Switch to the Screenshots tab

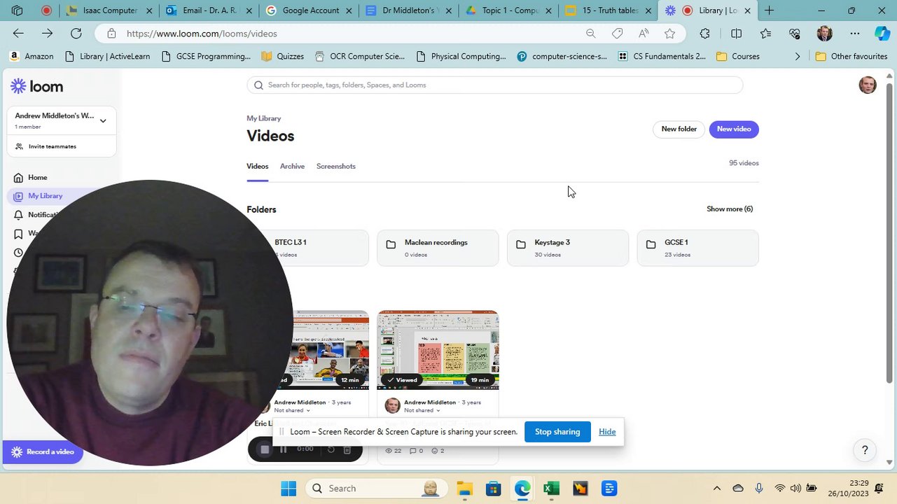335,167
